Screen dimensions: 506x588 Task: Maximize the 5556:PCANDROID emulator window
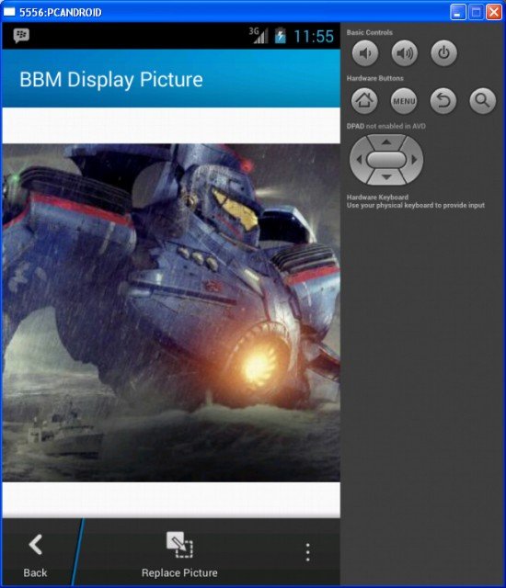(x=477, y=12)
